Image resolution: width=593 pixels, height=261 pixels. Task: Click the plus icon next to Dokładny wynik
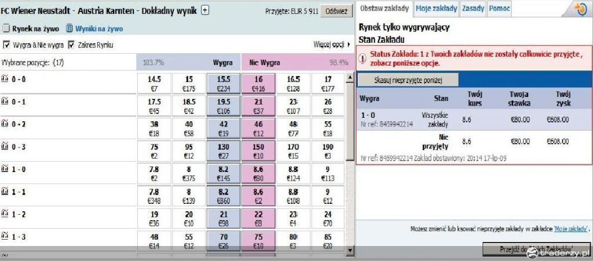pyautogui.click(x=204, y=10)
